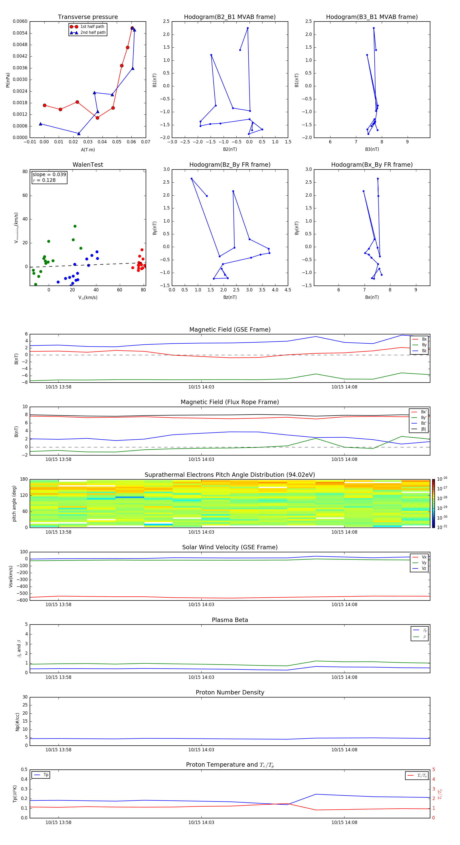Click 'Np(#/cc)' y-axis label
460x845 pixels.
17,722
